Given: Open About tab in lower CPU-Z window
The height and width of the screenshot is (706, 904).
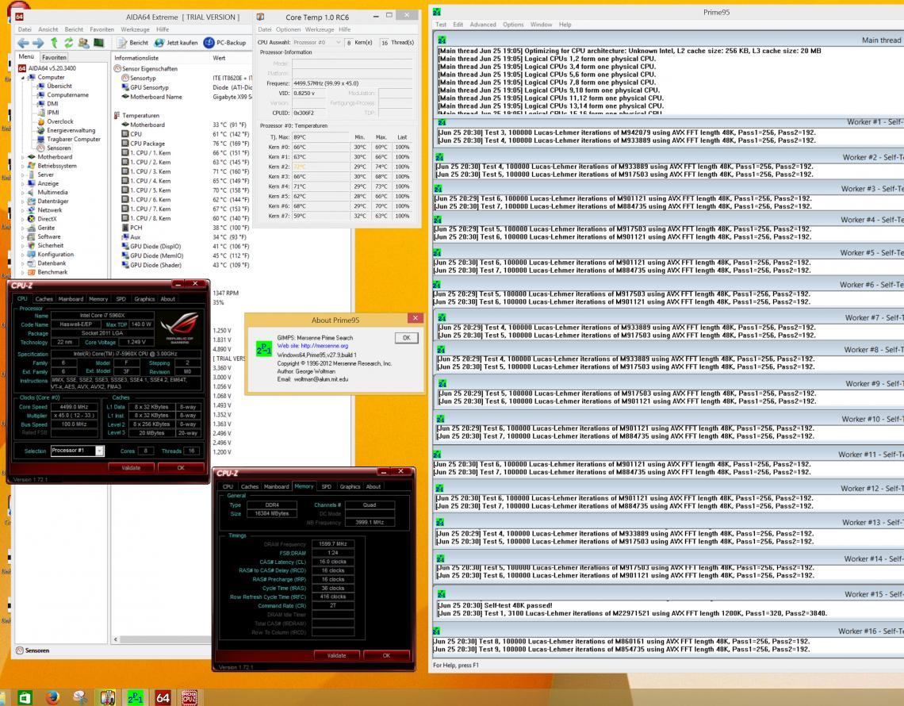Looking at the screenshot, I should pyautogui.click(x=373, y=486).
